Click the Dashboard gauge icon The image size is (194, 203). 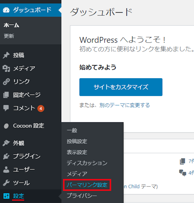6,10
